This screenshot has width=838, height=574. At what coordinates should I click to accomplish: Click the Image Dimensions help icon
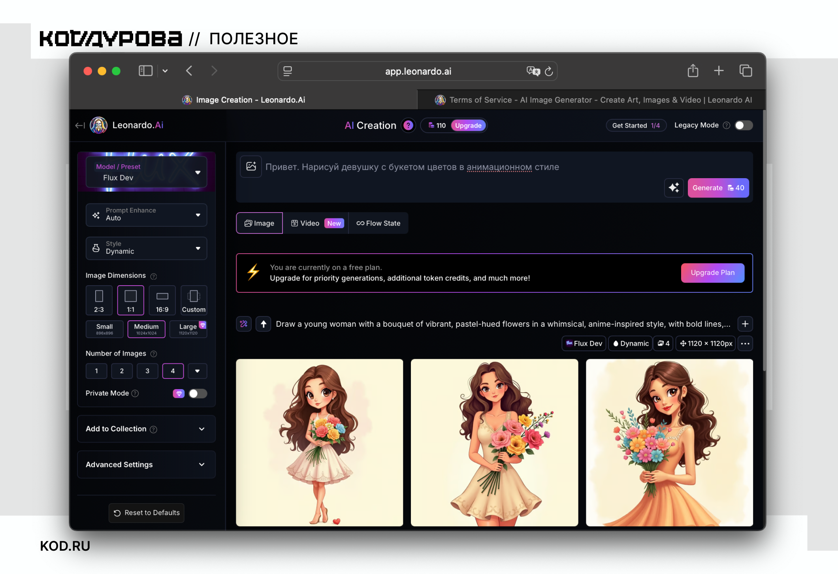[x=154, y=276]
